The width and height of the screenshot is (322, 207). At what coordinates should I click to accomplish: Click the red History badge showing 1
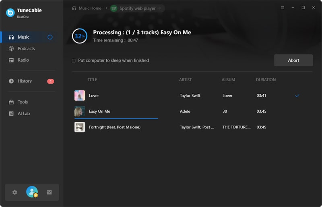coord(51,81)
